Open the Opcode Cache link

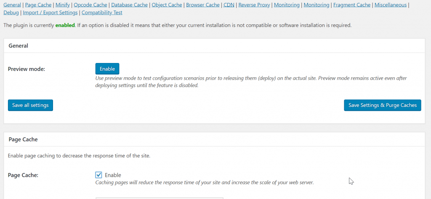click(90, 5)
